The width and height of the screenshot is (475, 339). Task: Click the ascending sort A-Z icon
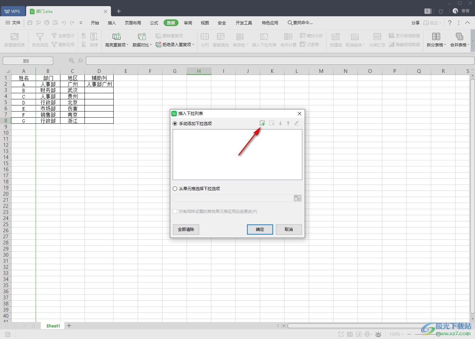click(x=84, y=36)
